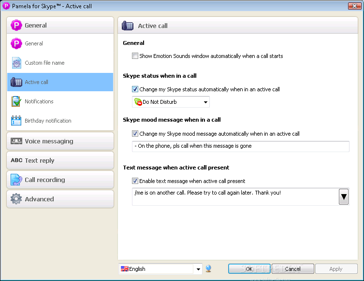Screen dimensions: 364x281
Task: Click the Notifications checklist icon
Action: click(16, 101)
